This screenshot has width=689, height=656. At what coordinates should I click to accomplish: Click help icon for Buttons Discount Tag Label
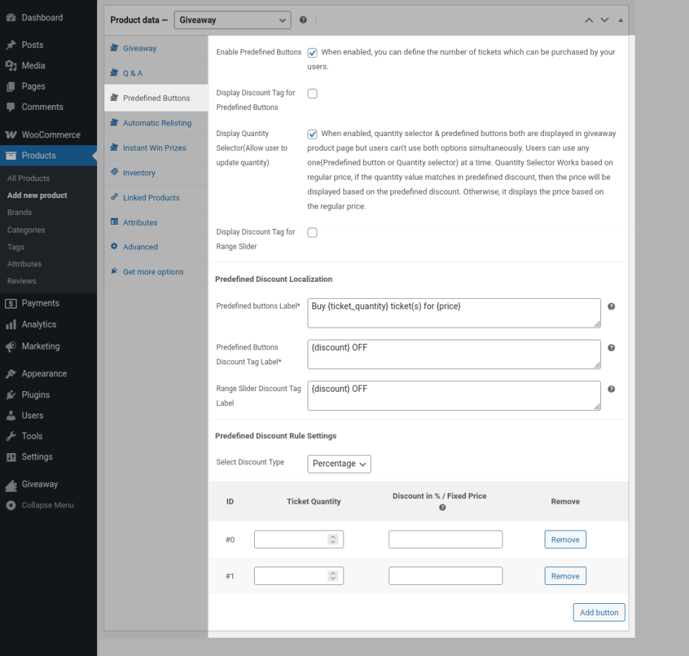pyautogui.click(x=611, y=347)
